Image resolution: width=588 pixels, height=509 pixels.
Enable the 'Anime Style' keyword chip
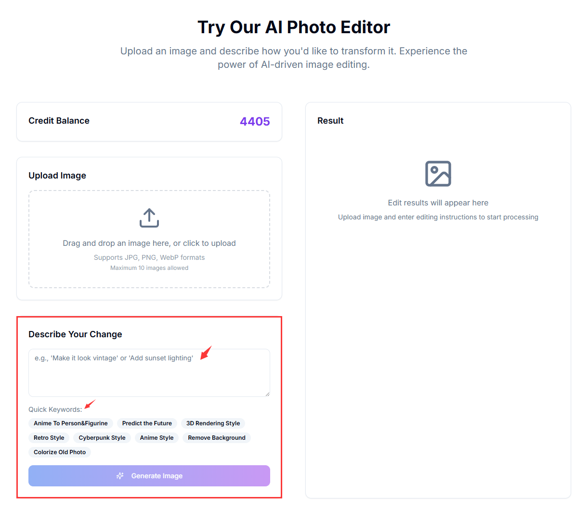[x=157, y=438]
